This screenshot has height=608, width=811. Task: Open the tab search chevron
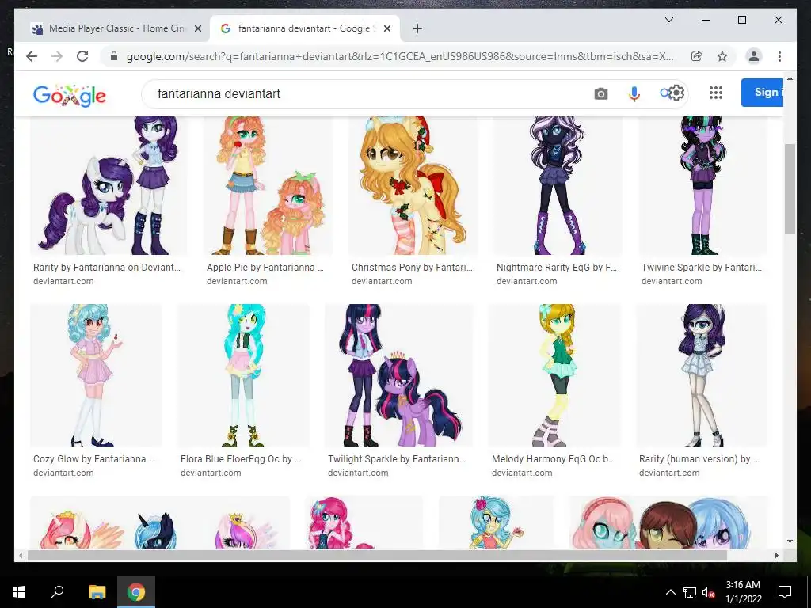668,20
